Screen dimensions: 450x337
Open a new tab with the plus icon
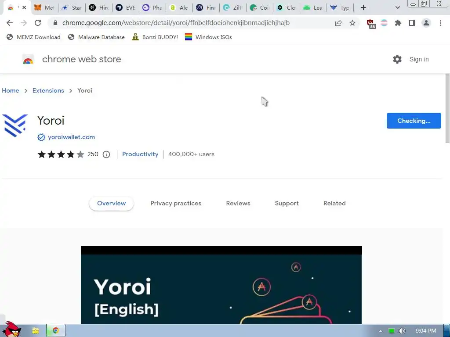tap(363, 8)
